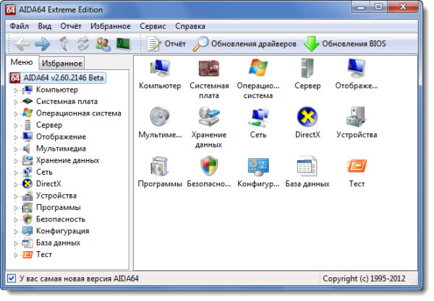Expand the Компьютер tree node
Viewport: 434px width, 301px height.
[x=16, y=90]
